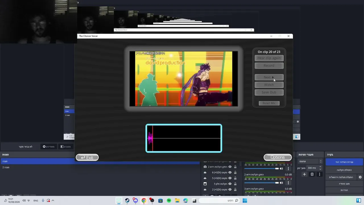Show hidden system tray icons
The width and height of the screenshot is (364, 205).
pos(53,201)
